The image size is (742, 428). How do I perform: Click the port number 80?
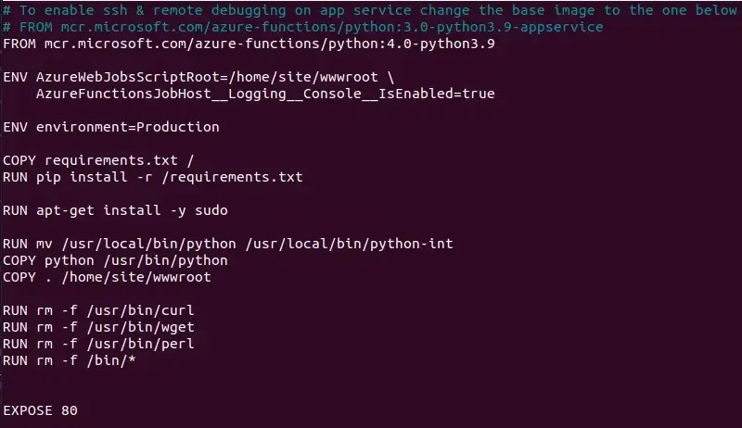point(70,410)
